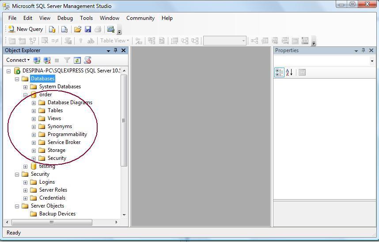Expand Database Diagrams under order
Image resolution: width=379 pixels, height=242 pixels.
34,103
